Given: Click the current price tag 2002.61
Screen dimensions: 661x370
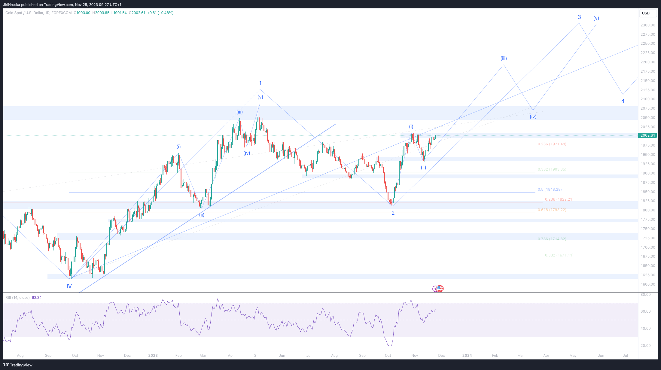Looking at the screenshot, I should tap(647, 135).
